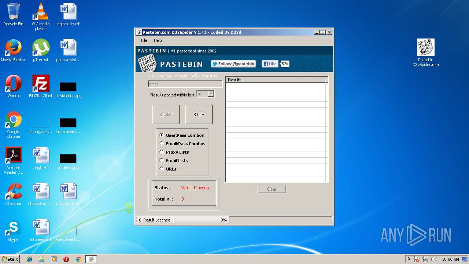This screenshot has width=469, height=264.
Task: Open the media player taskbar icon
Action: [x=54, y=259]
